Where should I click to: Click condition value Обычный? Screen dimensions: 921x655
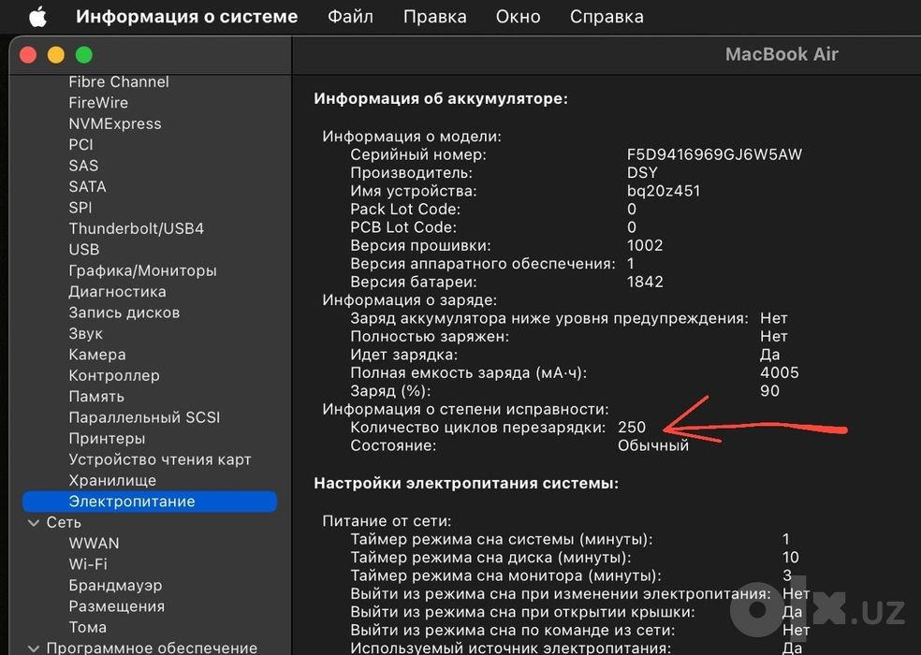(652, 446)
